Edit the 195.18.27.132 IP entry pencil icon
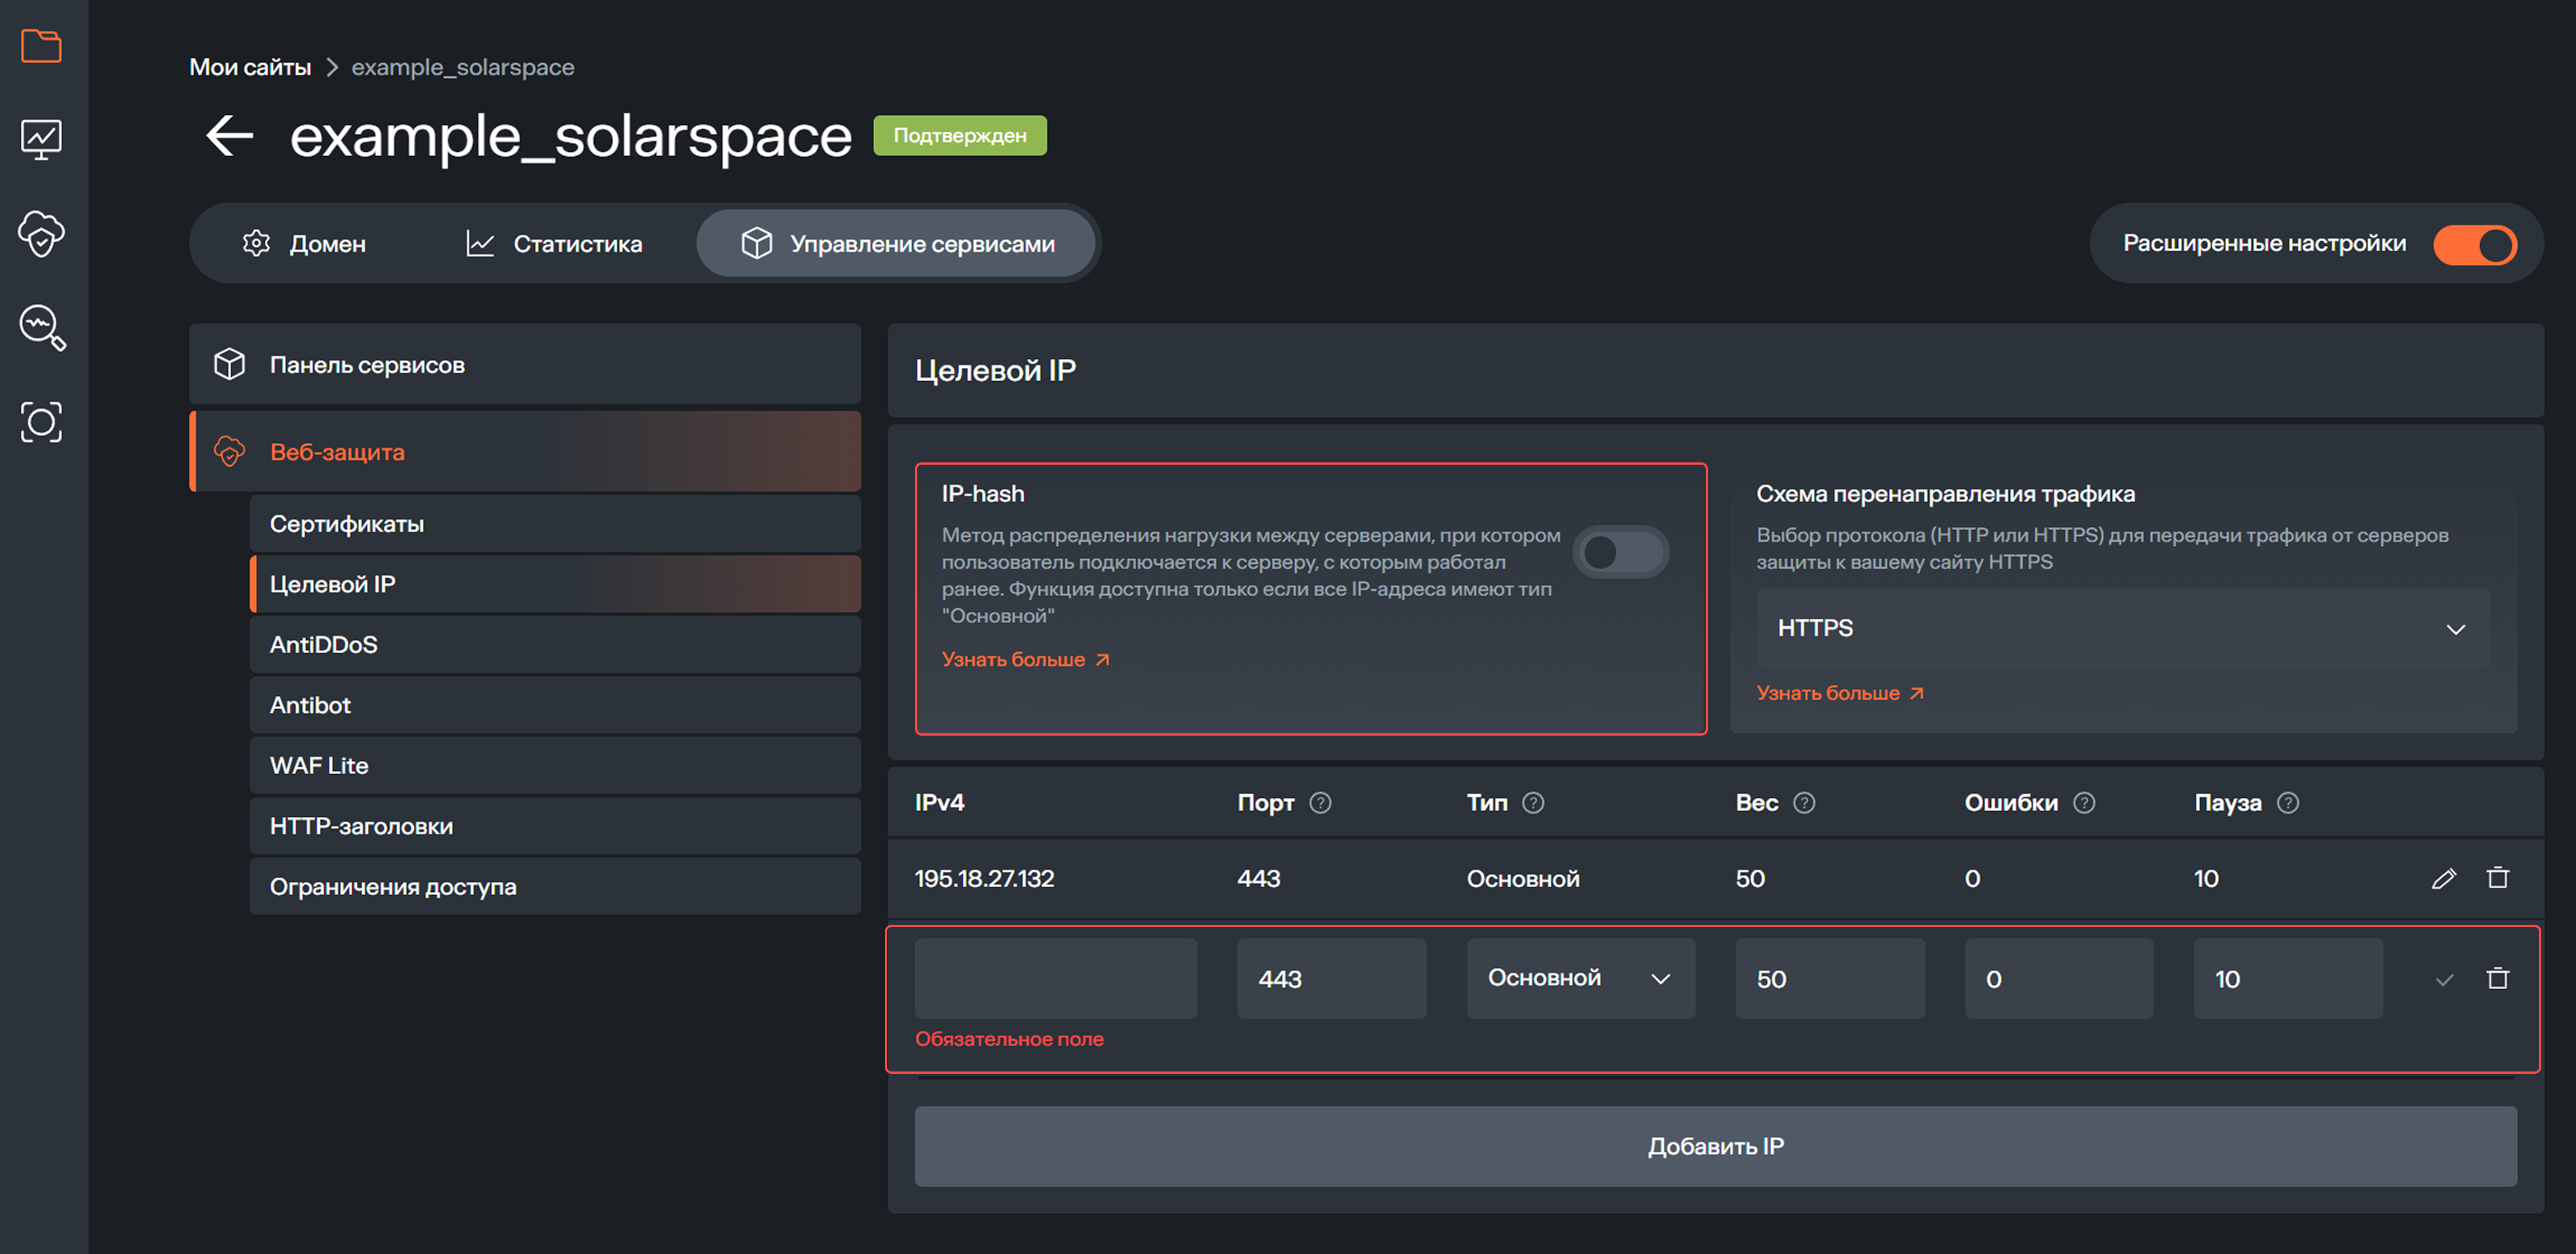2576x1254 pixels. 2444,878
